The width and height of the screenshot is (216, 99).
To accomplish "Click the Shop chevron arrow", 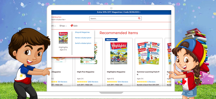I will click(x=66, y=26).
